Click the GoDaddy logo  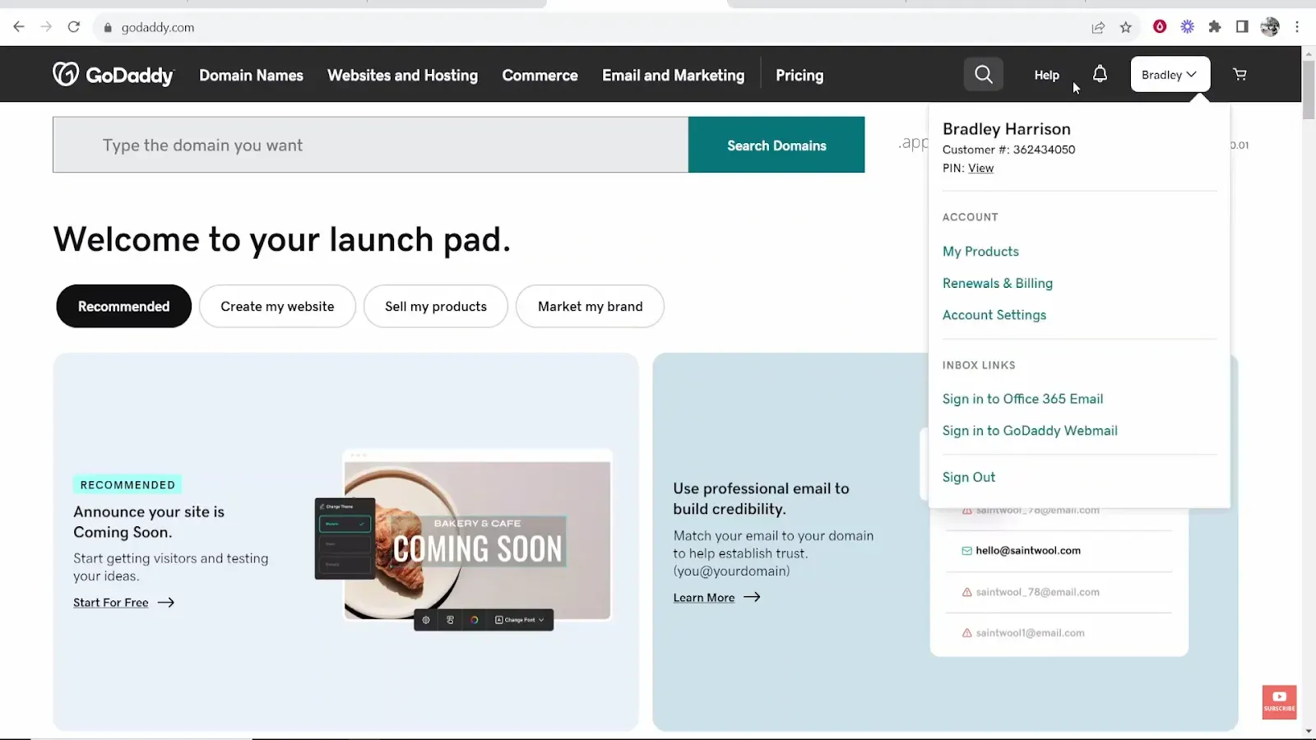(x=114, y=75)
